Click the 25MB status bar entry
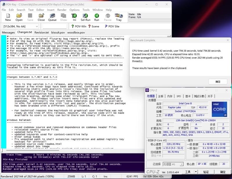Image resolution: width=232 pixels, height=179 pixels. pos(71,176)
